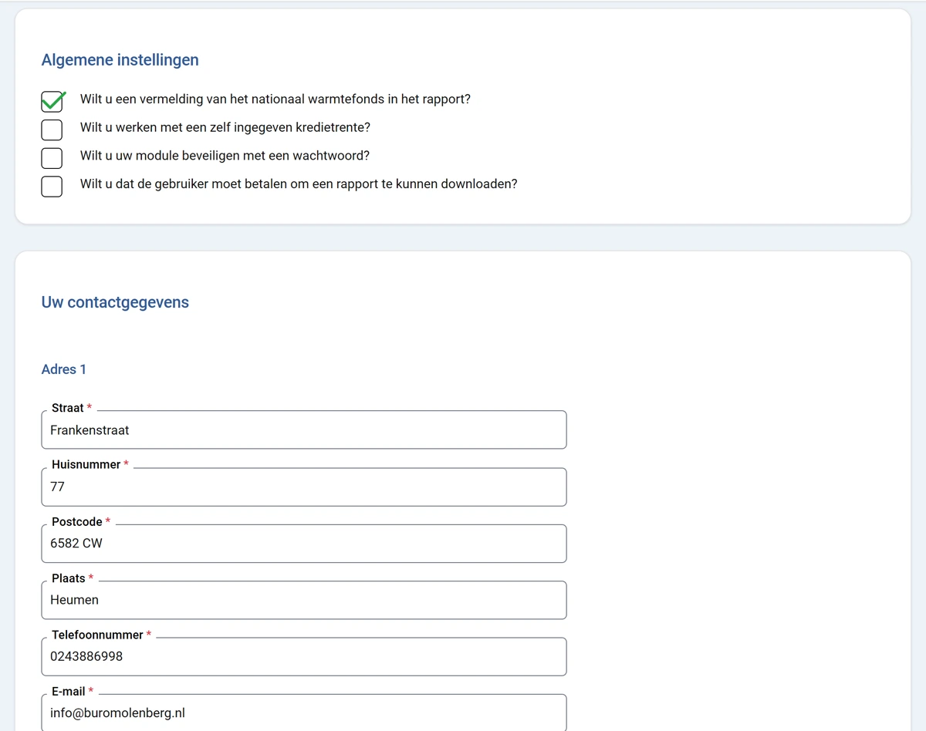Edit the Postcode field 6582 CW
926x731 pixels.
coord(304,543)
